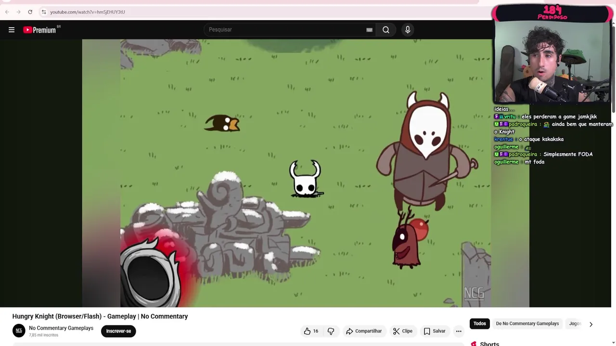Open No Commentary Gameplays channel avatar
Viewport: 616px width, 346px height.
(19, 331)
